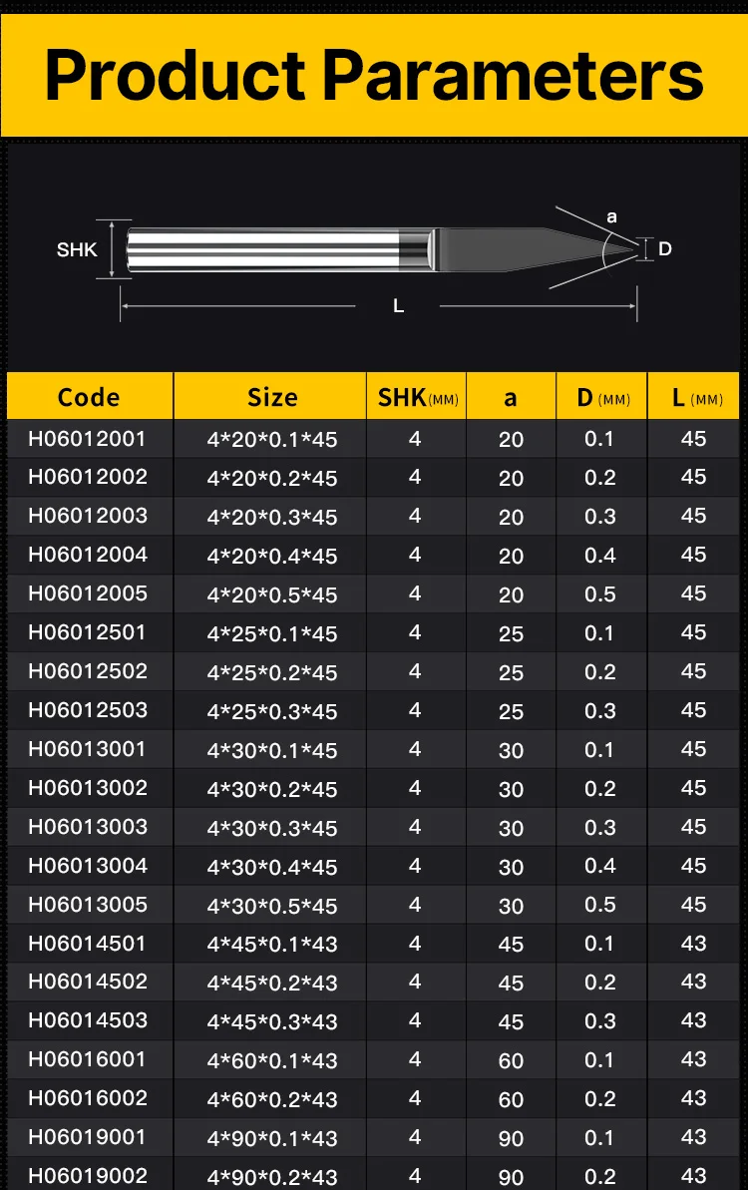
Task: Select code H06012501
Action: click(87, 632)
